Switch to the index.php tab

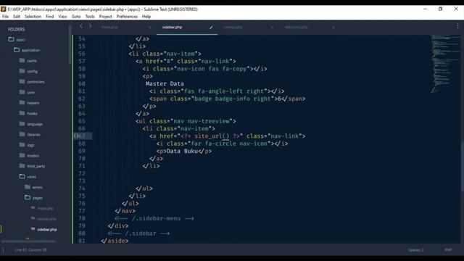109,28
